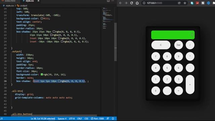Click the gray extension icon in browser toolbar
215x121 pixels.
point(203,3)
